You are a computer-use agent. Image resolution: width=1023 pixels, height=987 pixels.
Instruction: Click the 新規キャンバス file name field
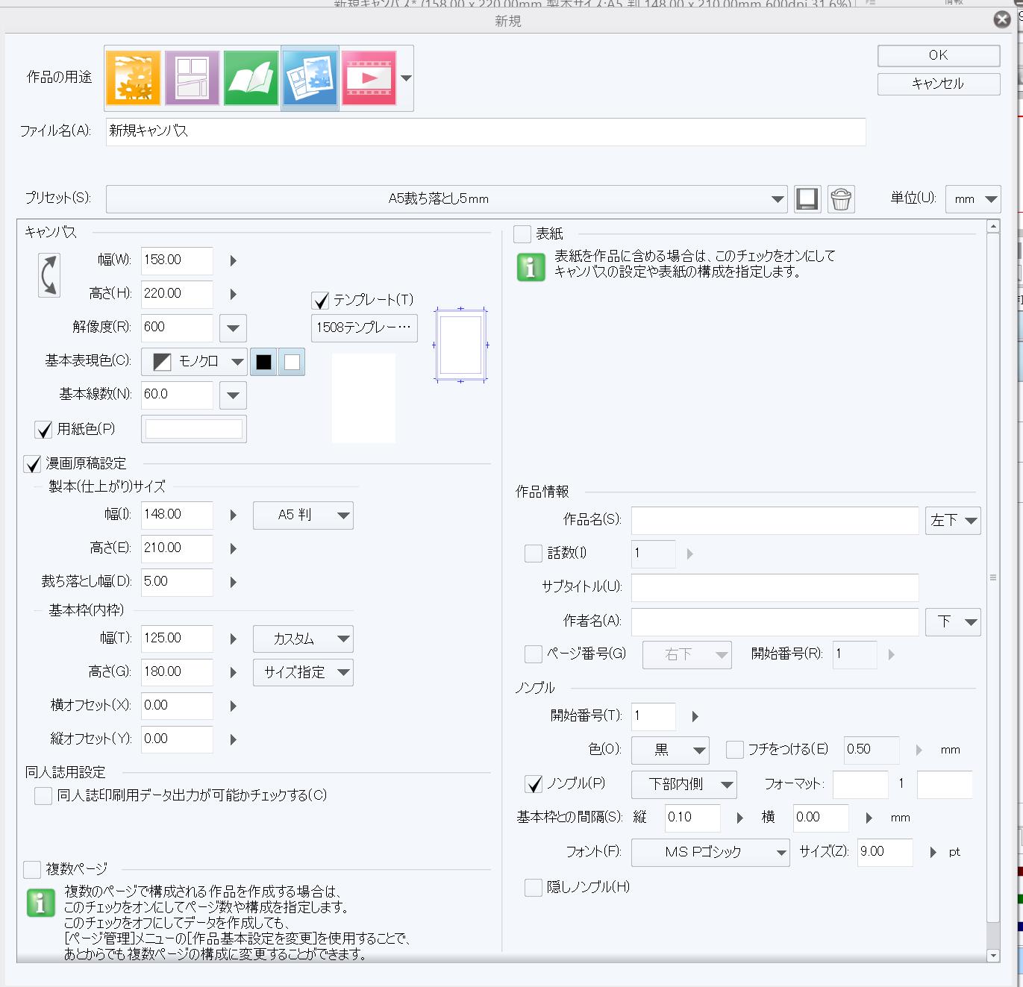click(x=485, y=131)
